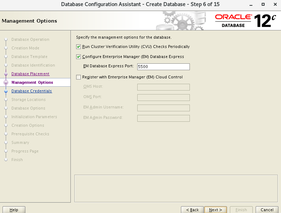The width and height of the screenshot is (281, 213).
Task: Toggle Configure Enterprise Manager Database Express checkbox
Action: click(x=79, y=57)
